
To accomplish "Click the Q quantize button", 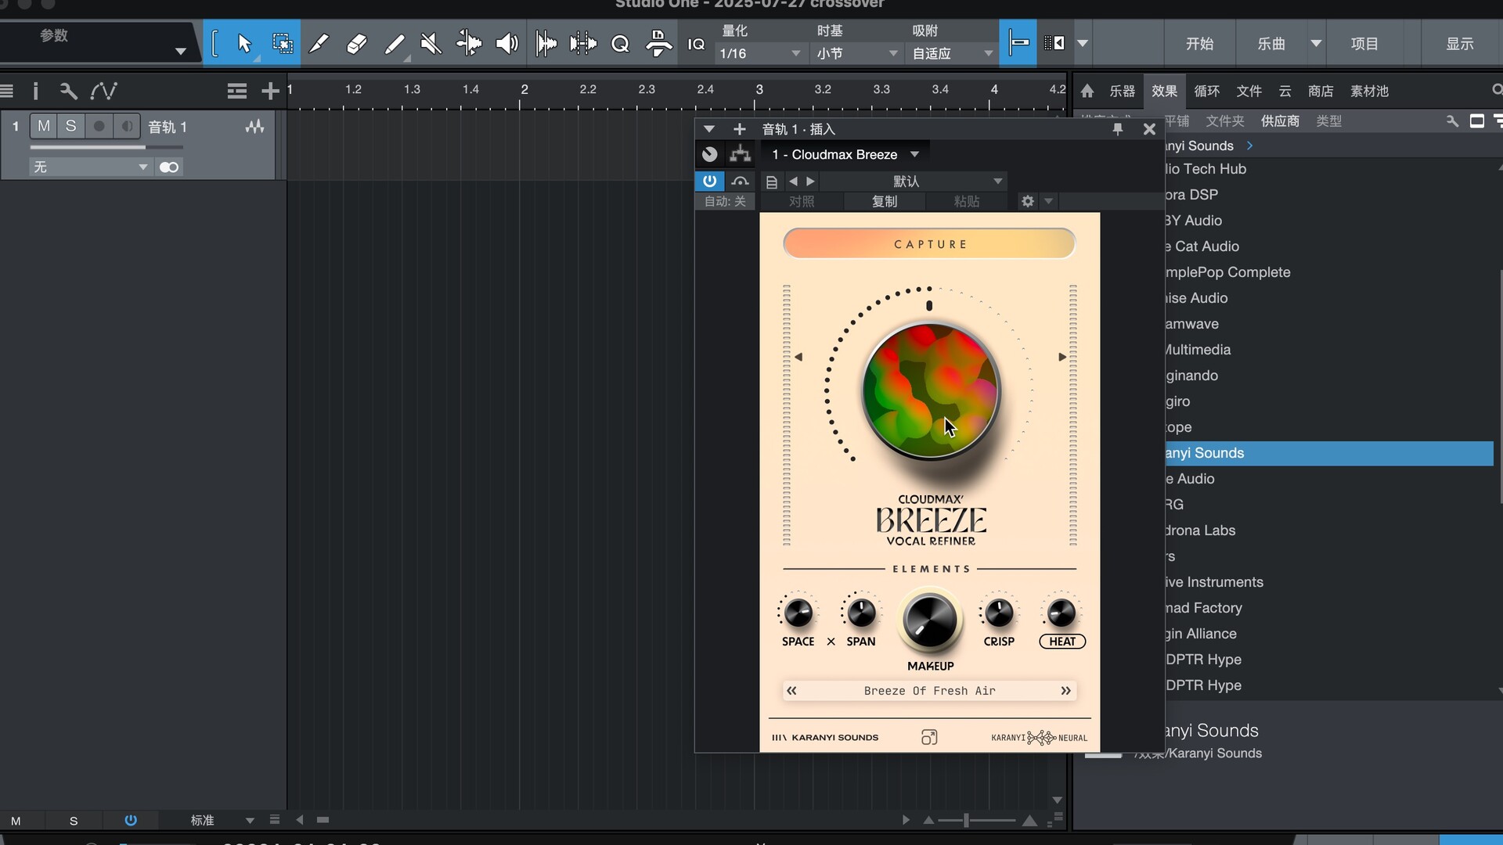I will coord(620,44).
